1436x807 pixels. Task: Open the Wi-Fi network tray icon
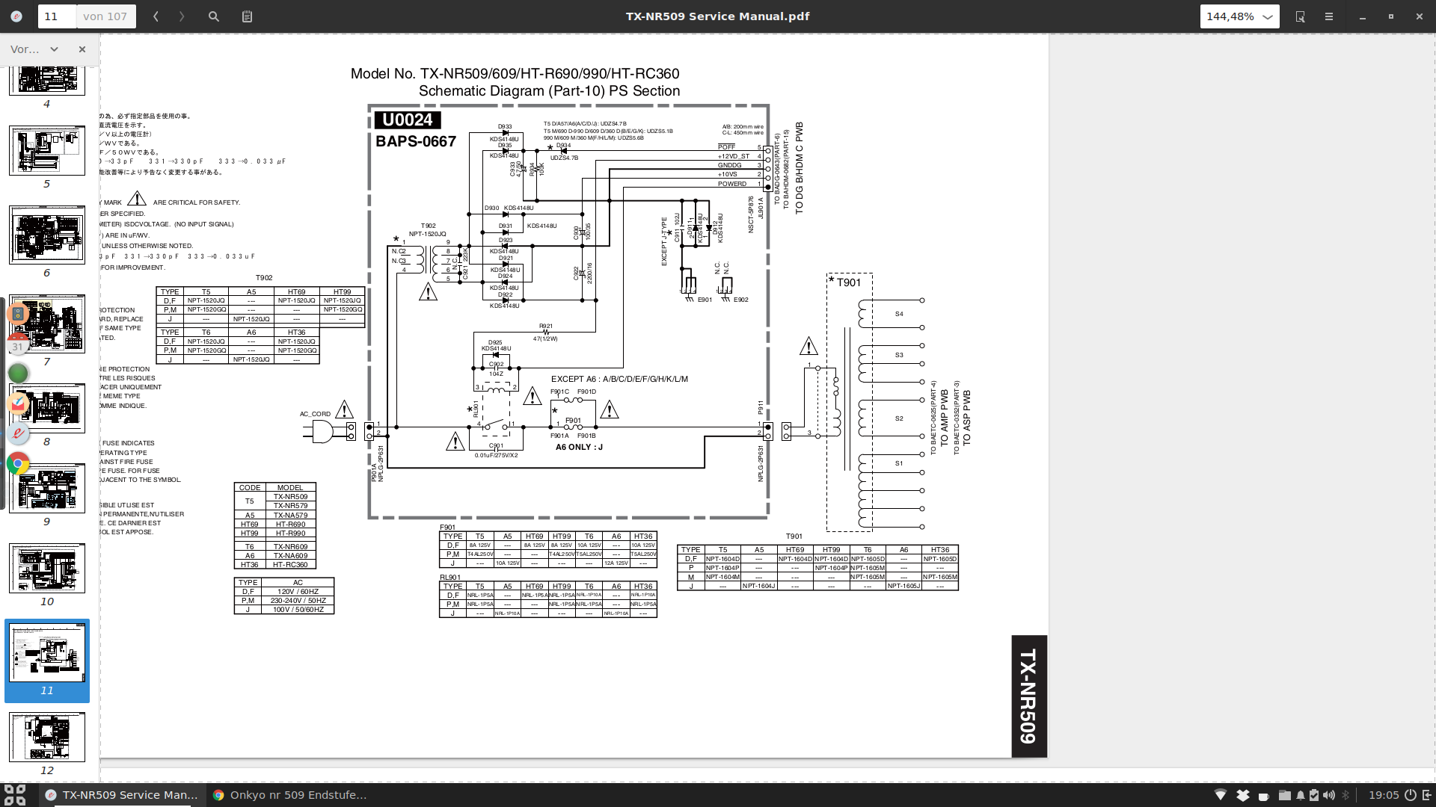pyautogui.click(x=1221, y=795)
